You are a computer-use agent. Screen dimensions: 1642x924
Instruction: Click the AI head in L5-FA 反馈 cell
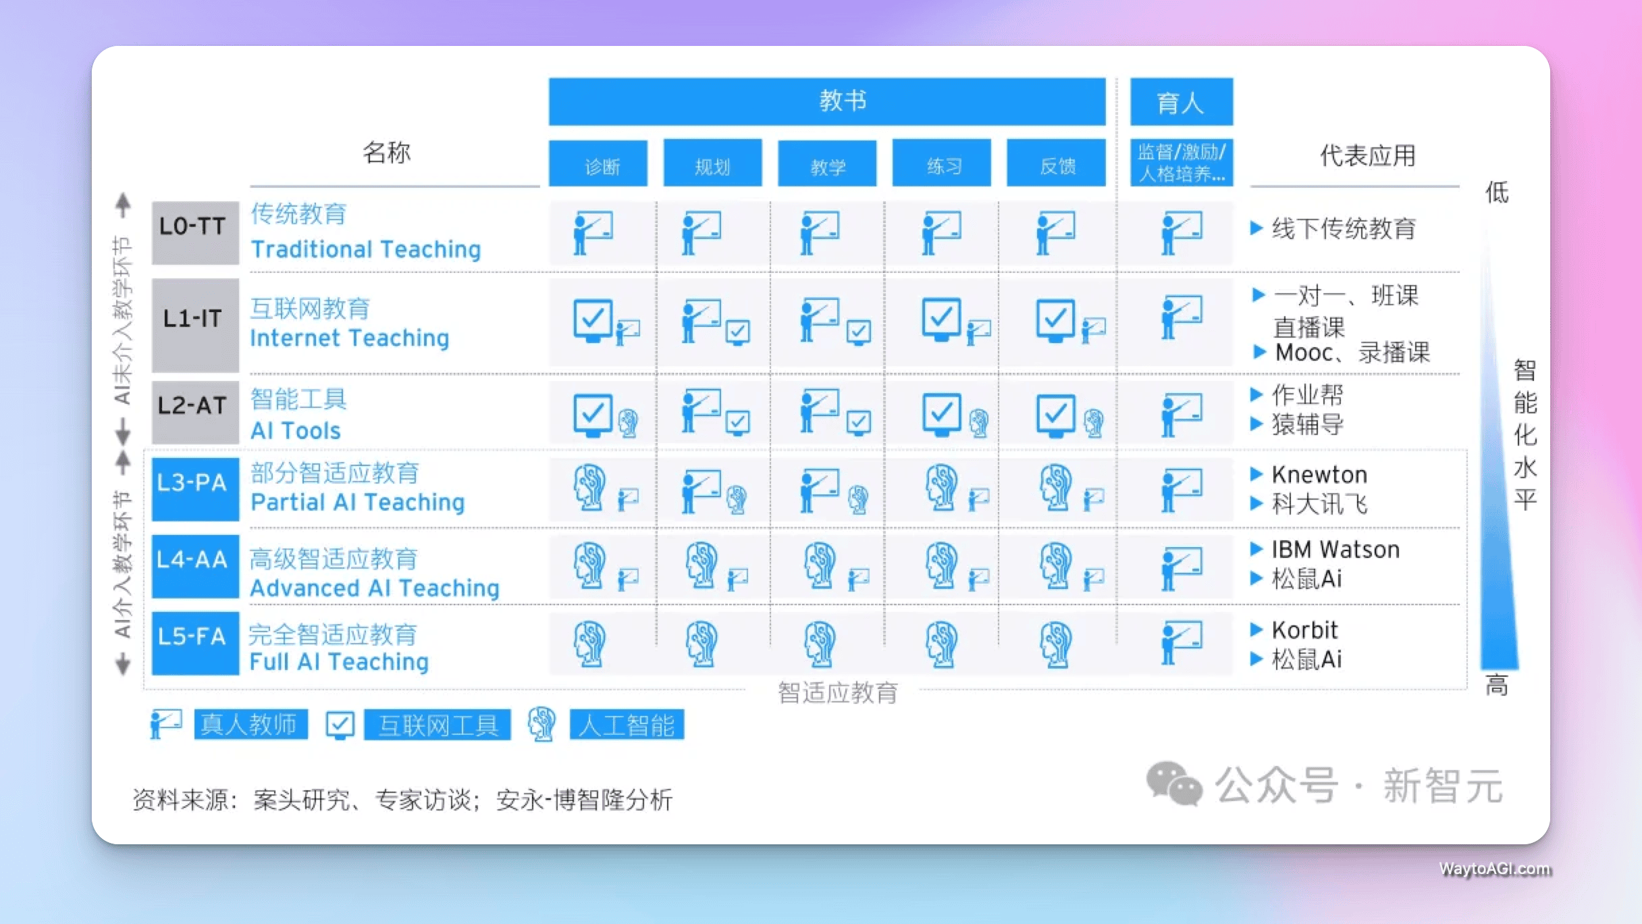point(1056,644)
